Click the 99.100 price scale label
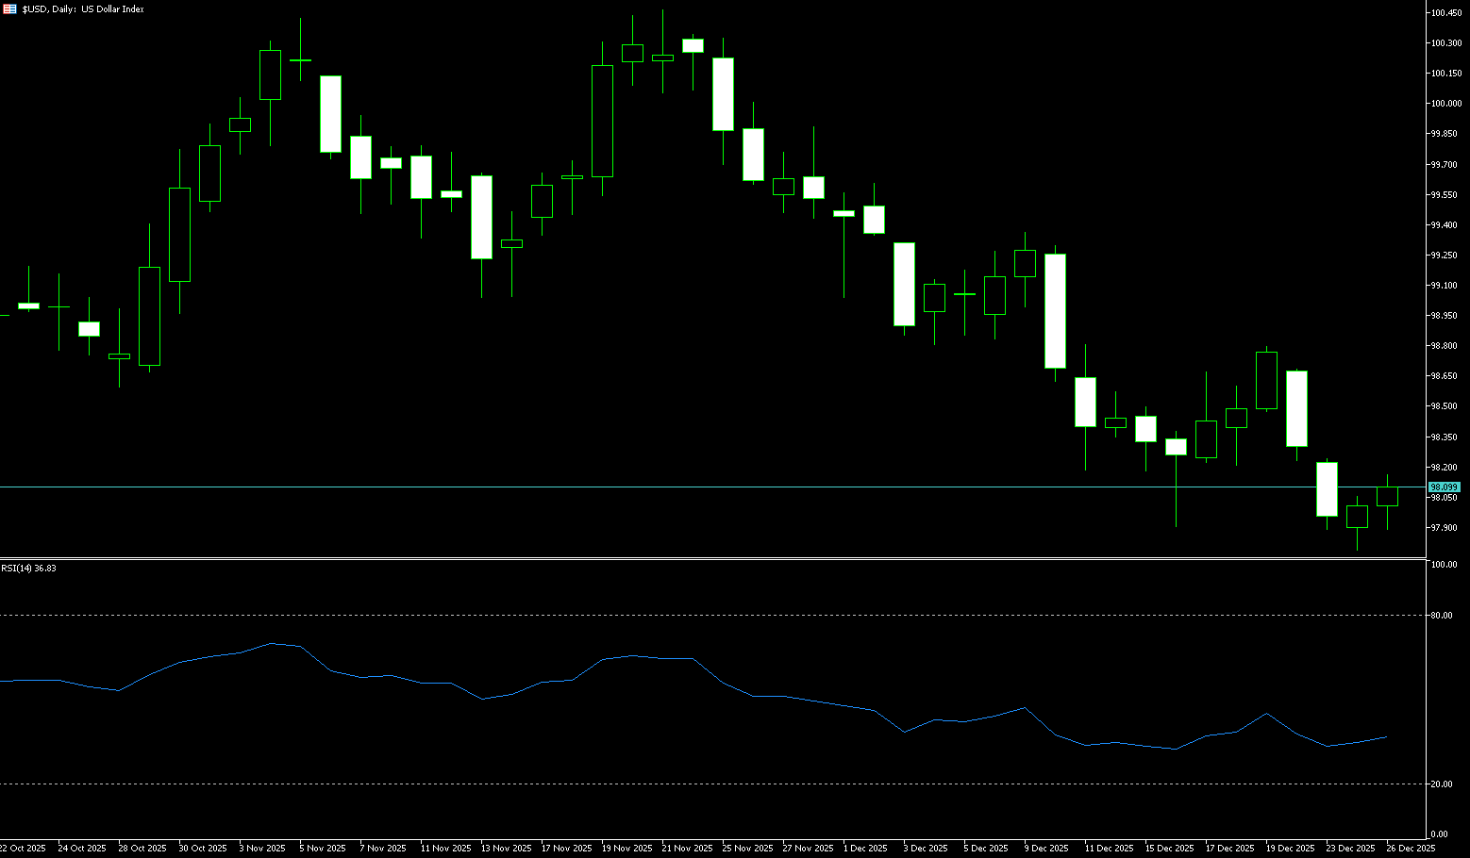This screenshot has width=1470, height=858. point(1445,286)
